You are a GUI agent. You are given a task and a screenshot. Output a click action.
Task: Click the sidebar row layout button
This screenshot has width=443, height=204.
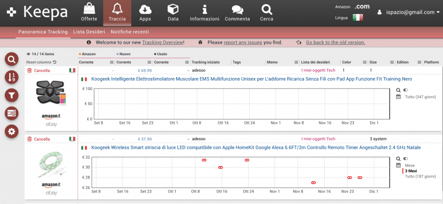click(x=11, y=114)
